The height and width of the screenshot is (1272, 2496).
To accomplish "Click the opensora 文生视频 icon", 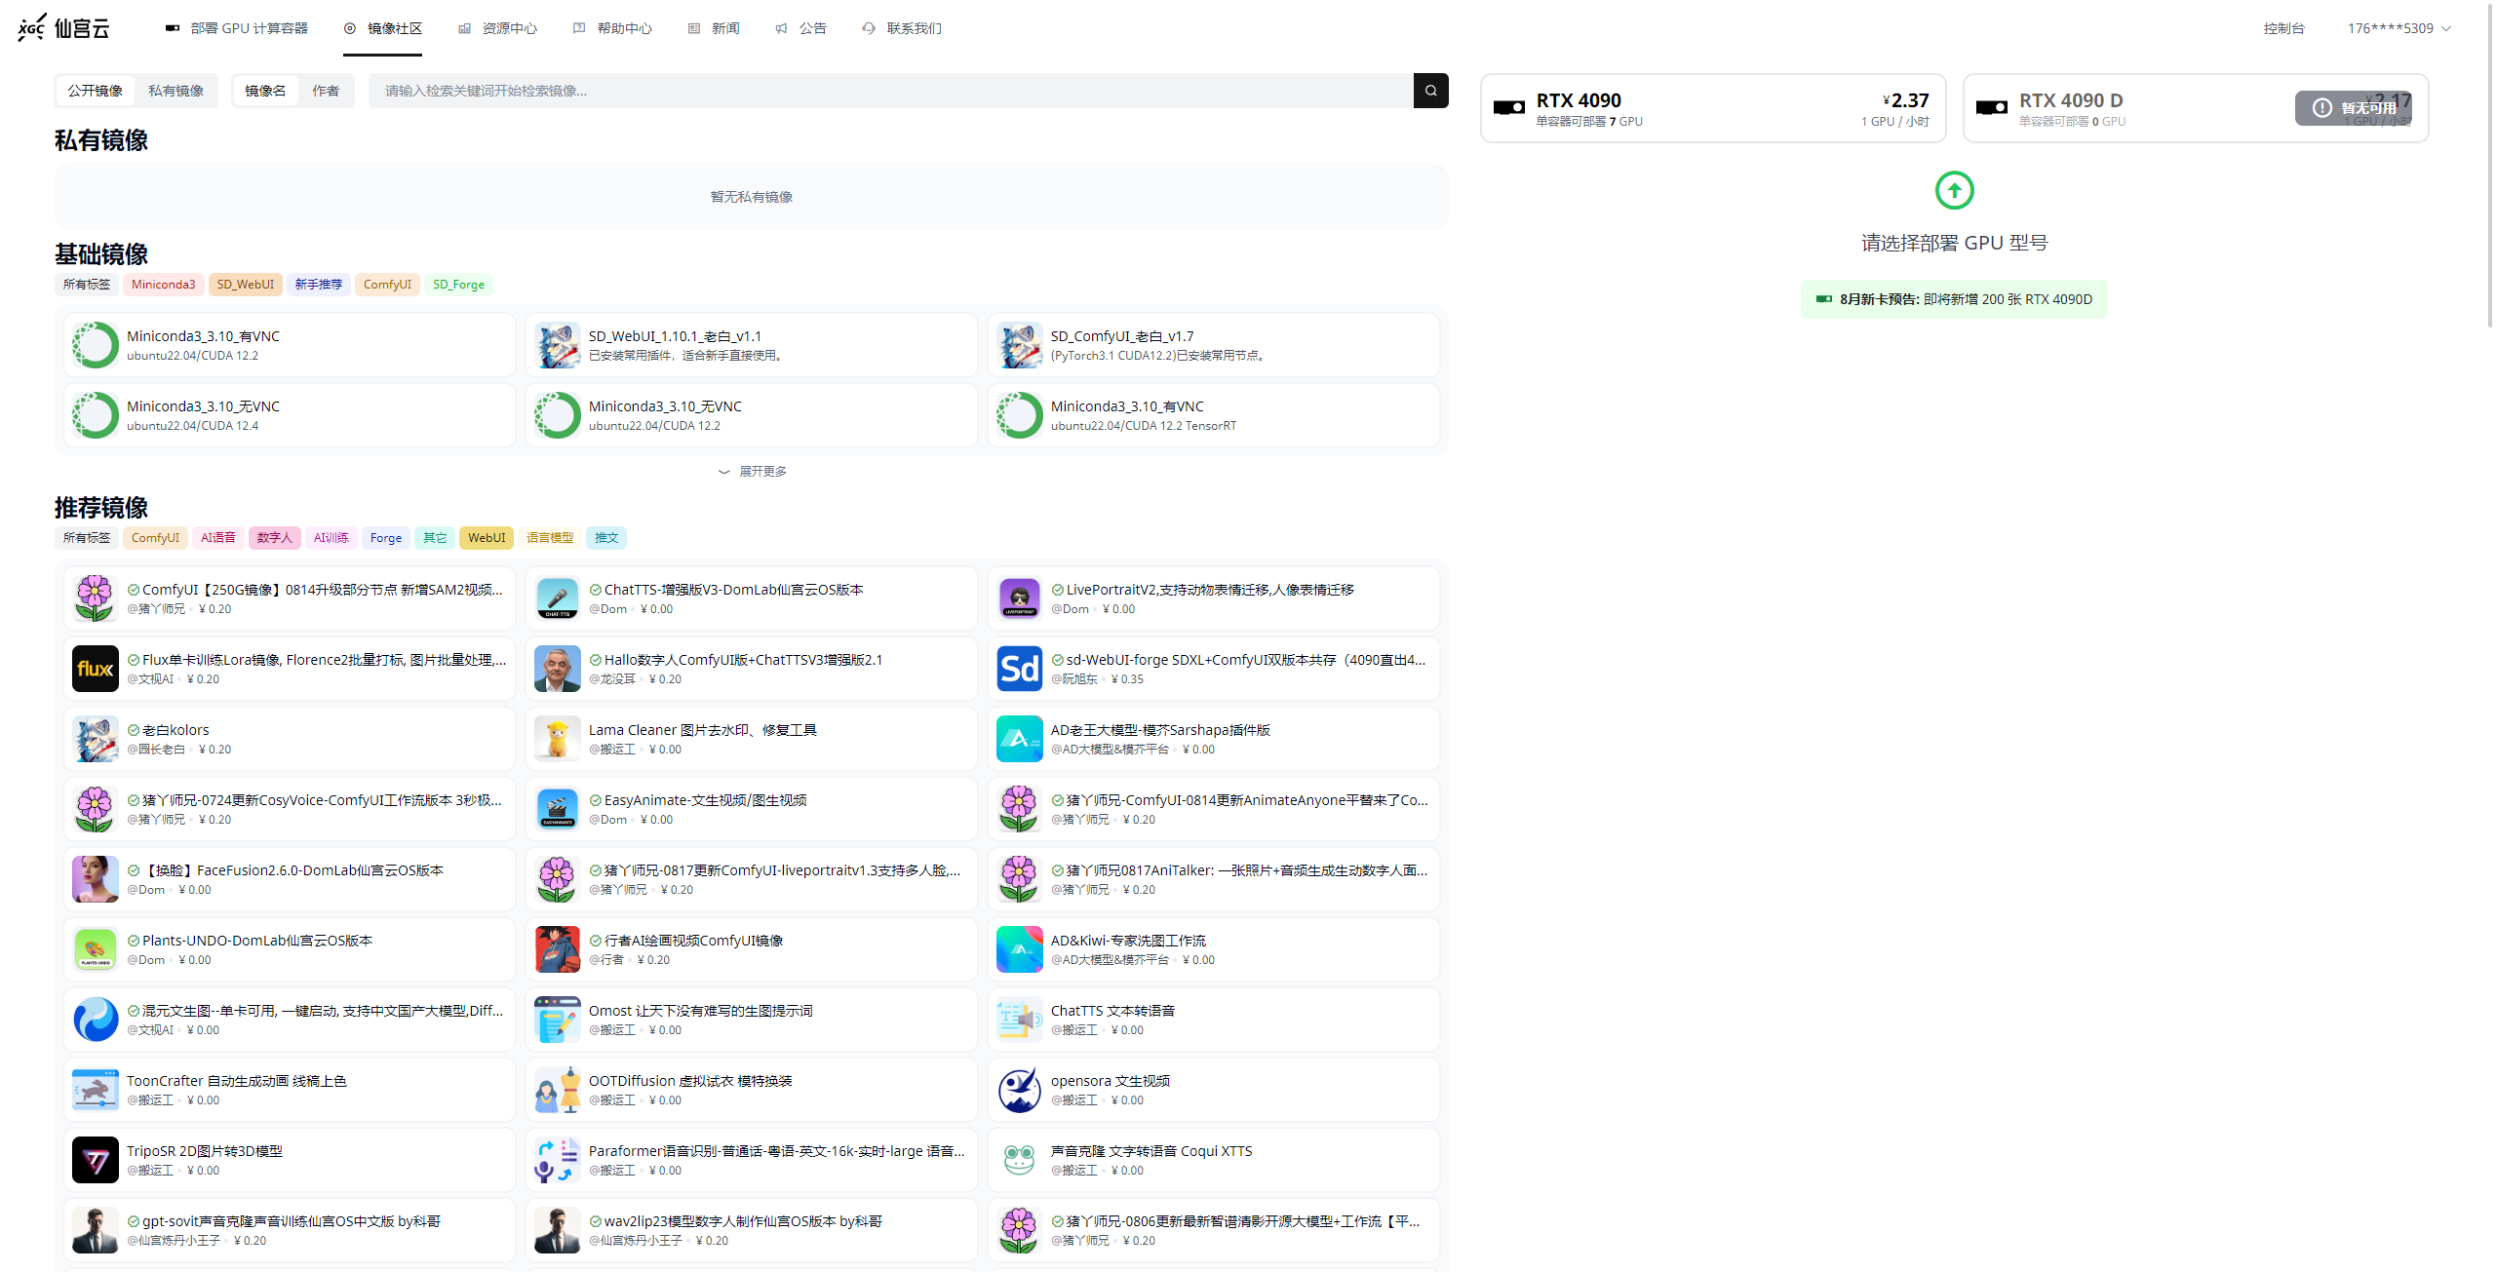I will click(x=1020, y=1090).
